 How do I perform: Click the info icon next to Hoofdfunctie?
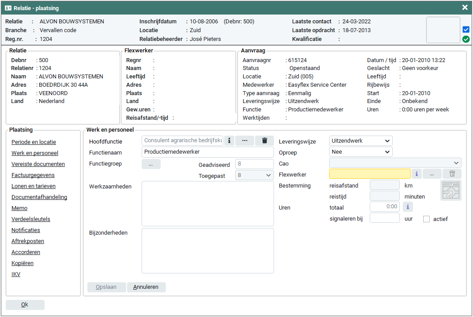(229, 140)
